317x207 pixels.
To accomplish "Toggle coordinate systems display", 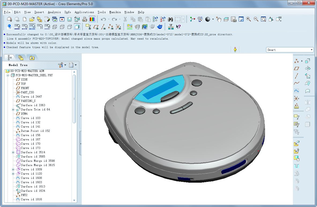I will [118, 27].
